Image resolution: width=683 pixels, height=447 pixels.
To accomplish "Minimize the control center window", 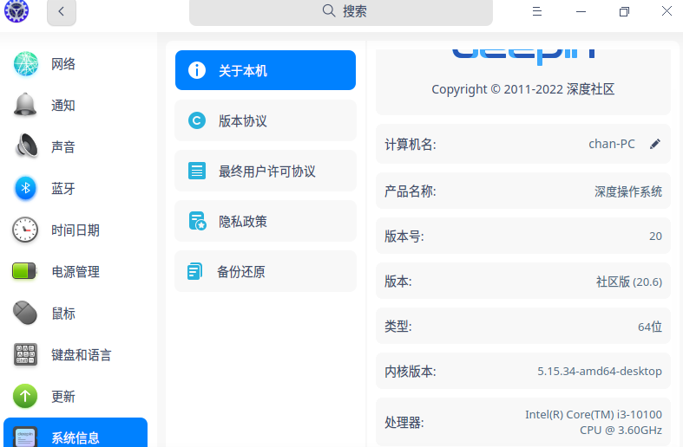I will coord(581,12).
